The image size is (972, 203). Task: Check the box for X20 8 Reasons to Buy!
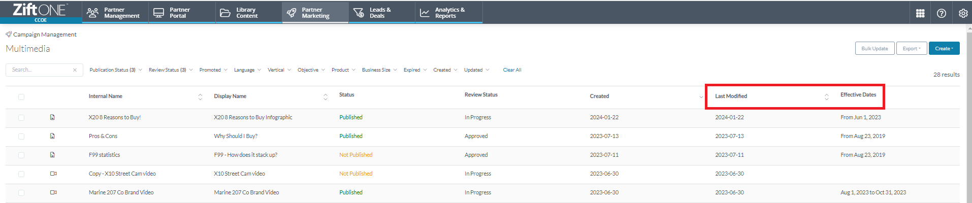21,118
